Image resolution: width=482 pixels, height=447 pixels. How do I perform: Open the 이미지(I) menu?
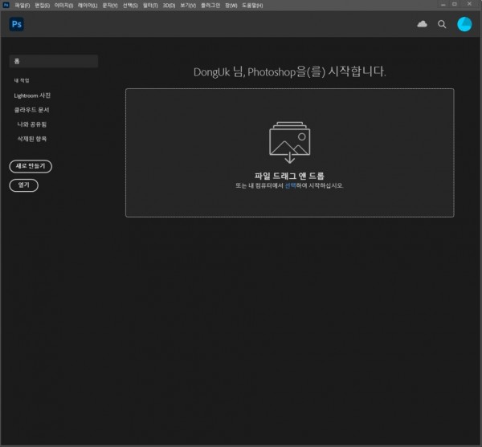(63, 6)
